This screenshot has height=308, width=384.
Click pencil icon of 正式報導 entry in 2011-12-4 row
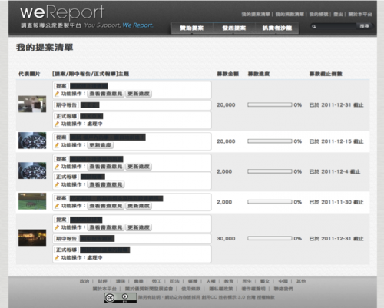pos(57,184)
